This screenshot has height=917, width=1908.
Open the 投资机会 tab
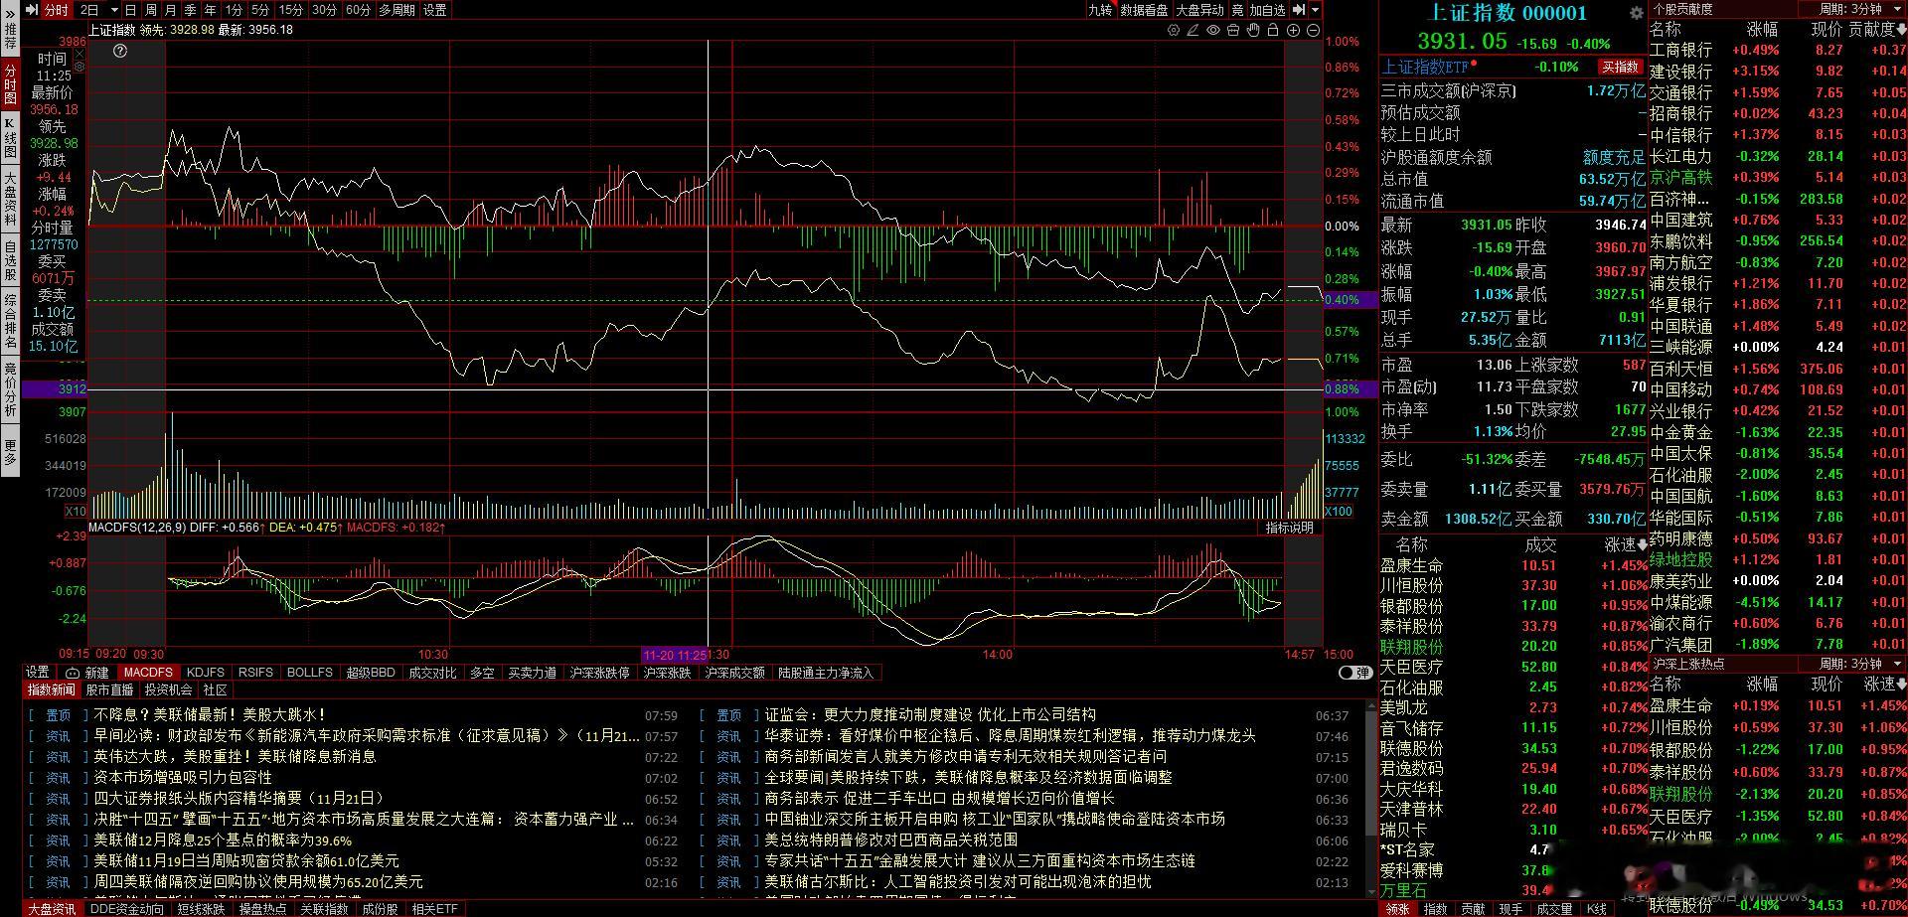168,689
